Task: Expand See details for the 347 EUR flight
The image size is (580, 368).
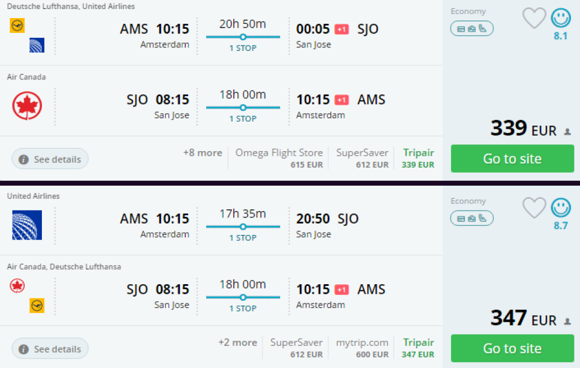Action: tap(50, 349)
